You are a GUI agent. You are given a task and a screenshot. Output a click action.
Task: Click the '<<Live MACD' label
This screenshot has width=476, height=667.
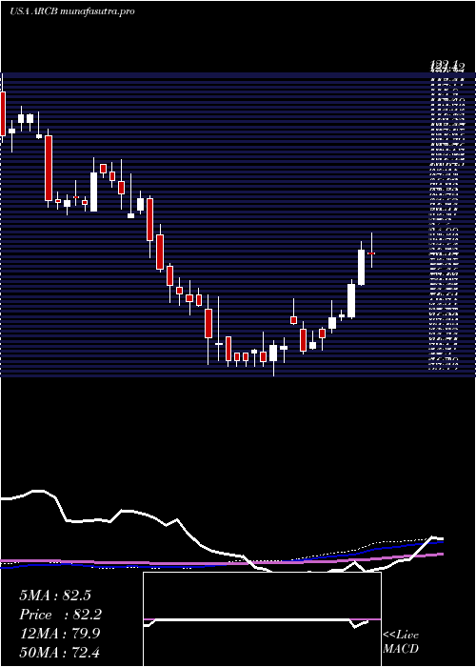click(x=401, y=642)
